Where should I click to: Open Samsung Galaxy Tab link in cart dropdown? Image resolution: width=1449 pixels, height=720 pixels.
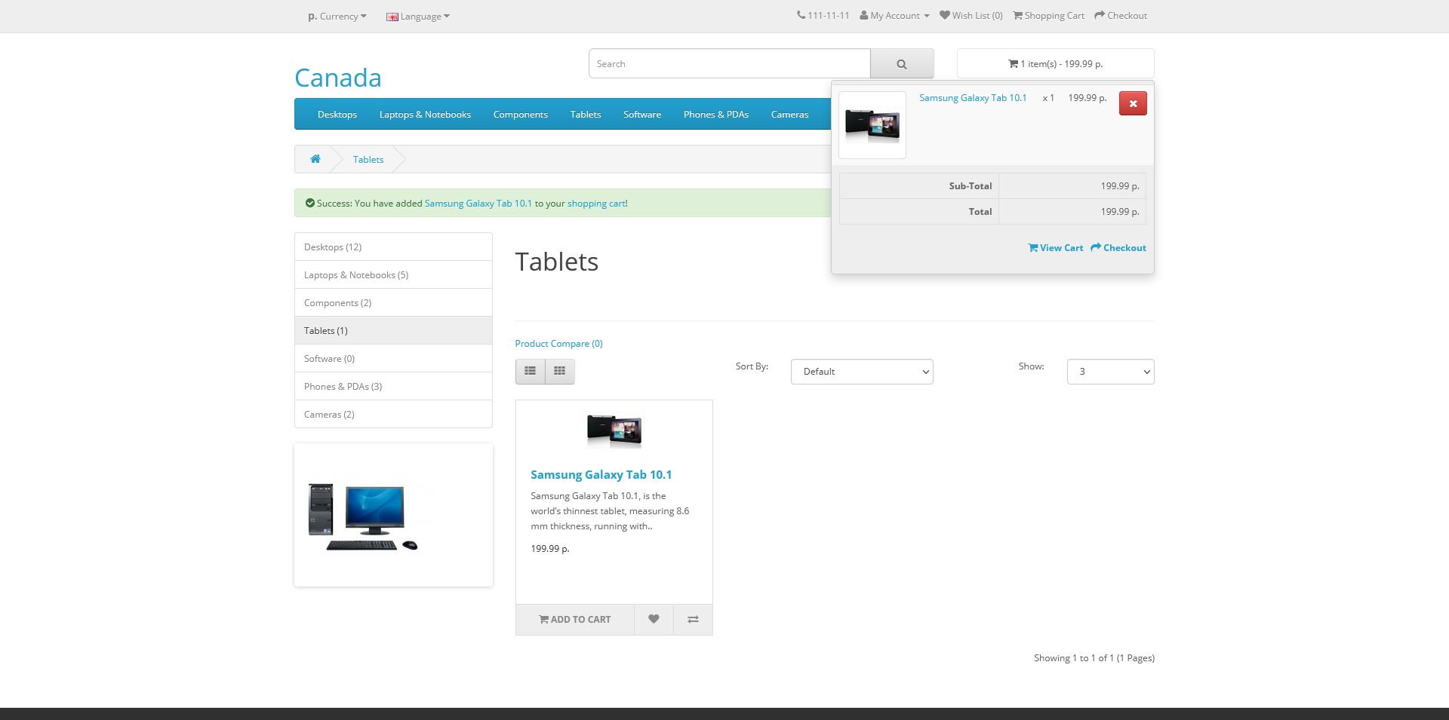[x=973, y=98]
